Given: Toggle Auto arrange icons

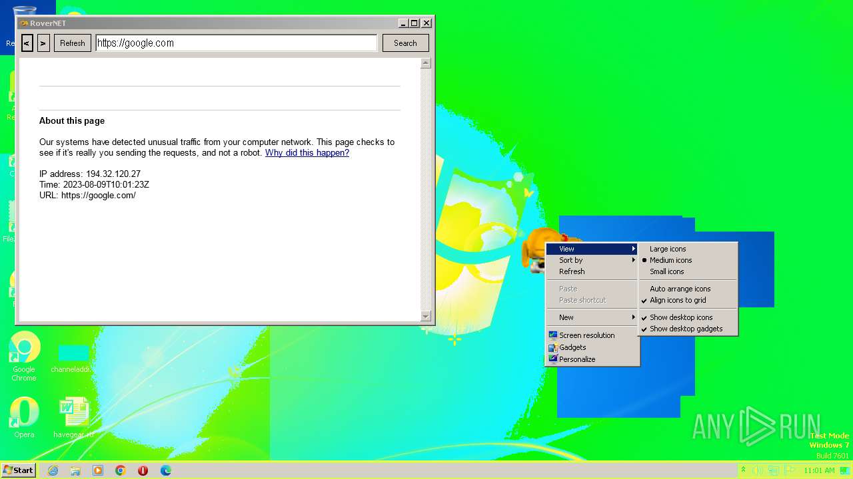Looking at the screenshot, I should click(688, 289).
